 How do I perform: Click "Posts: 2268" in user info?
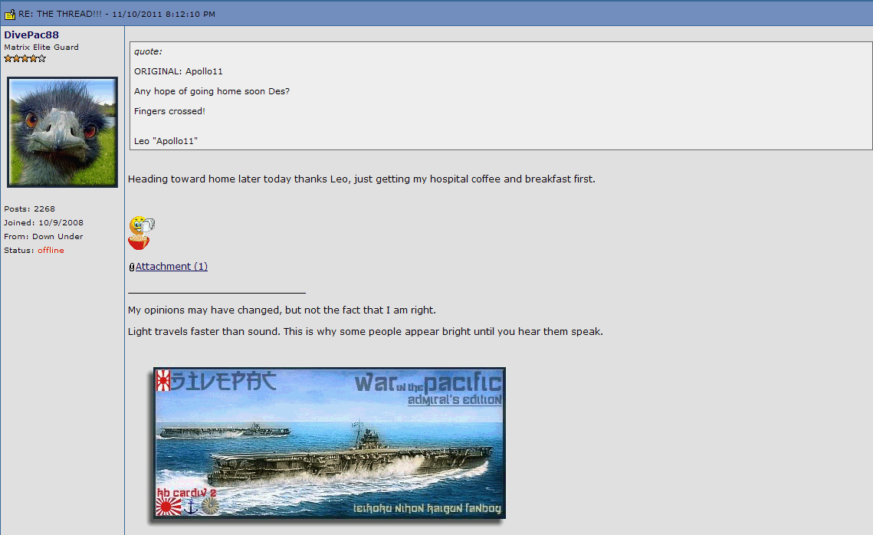click(29, 208)
